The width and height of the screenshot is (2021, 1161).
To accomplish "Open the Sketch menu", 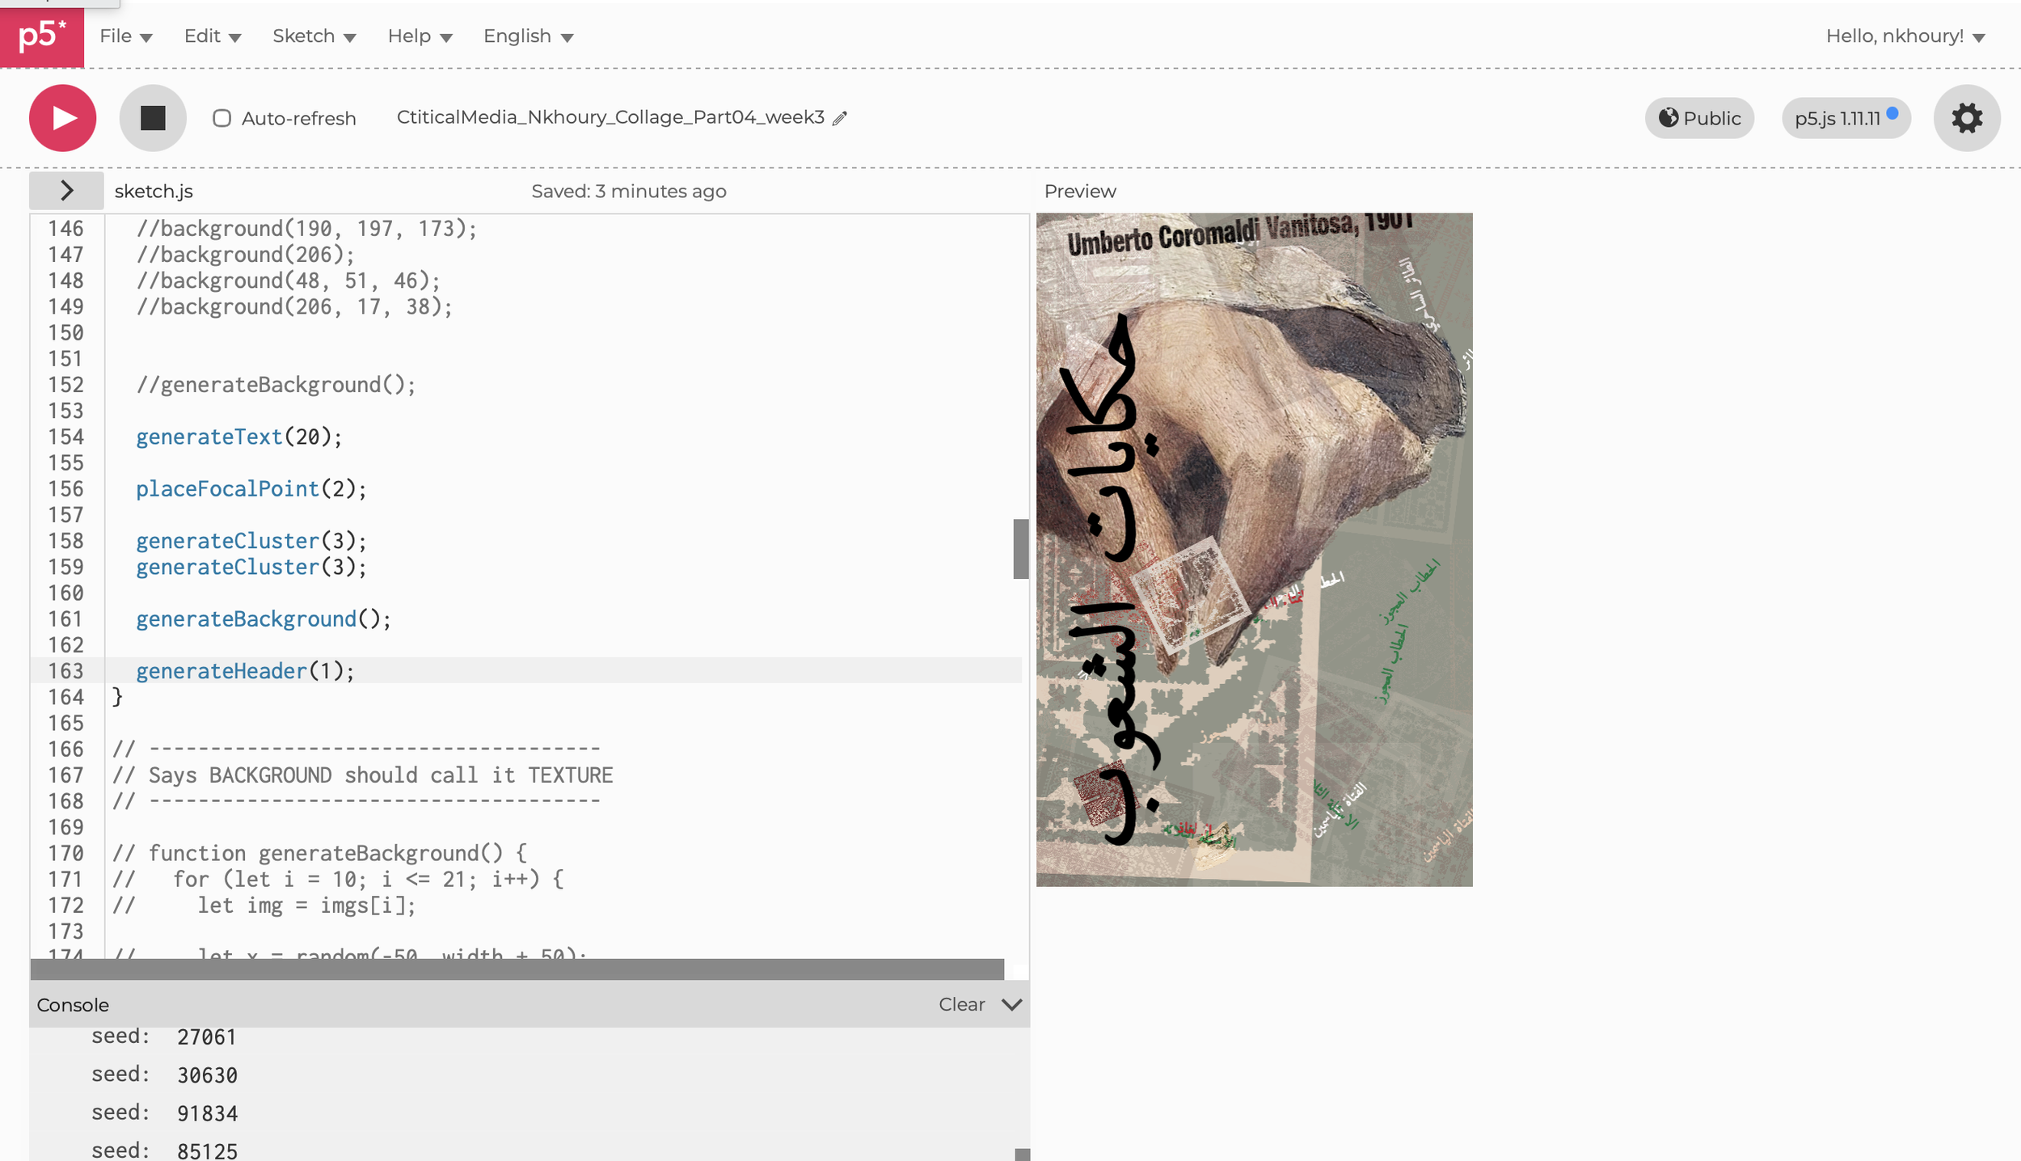I will (314, 36).
